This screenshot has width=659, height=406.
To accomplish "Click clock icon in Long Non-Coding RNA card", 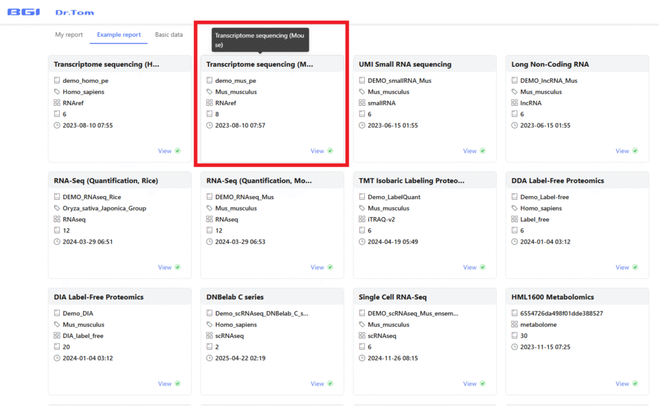I will 514,125.
